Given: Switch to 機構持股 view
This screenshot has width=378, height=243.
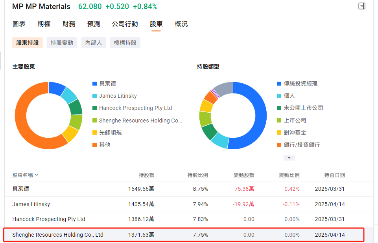Looking at the screenshot, I should pos(125,43).
